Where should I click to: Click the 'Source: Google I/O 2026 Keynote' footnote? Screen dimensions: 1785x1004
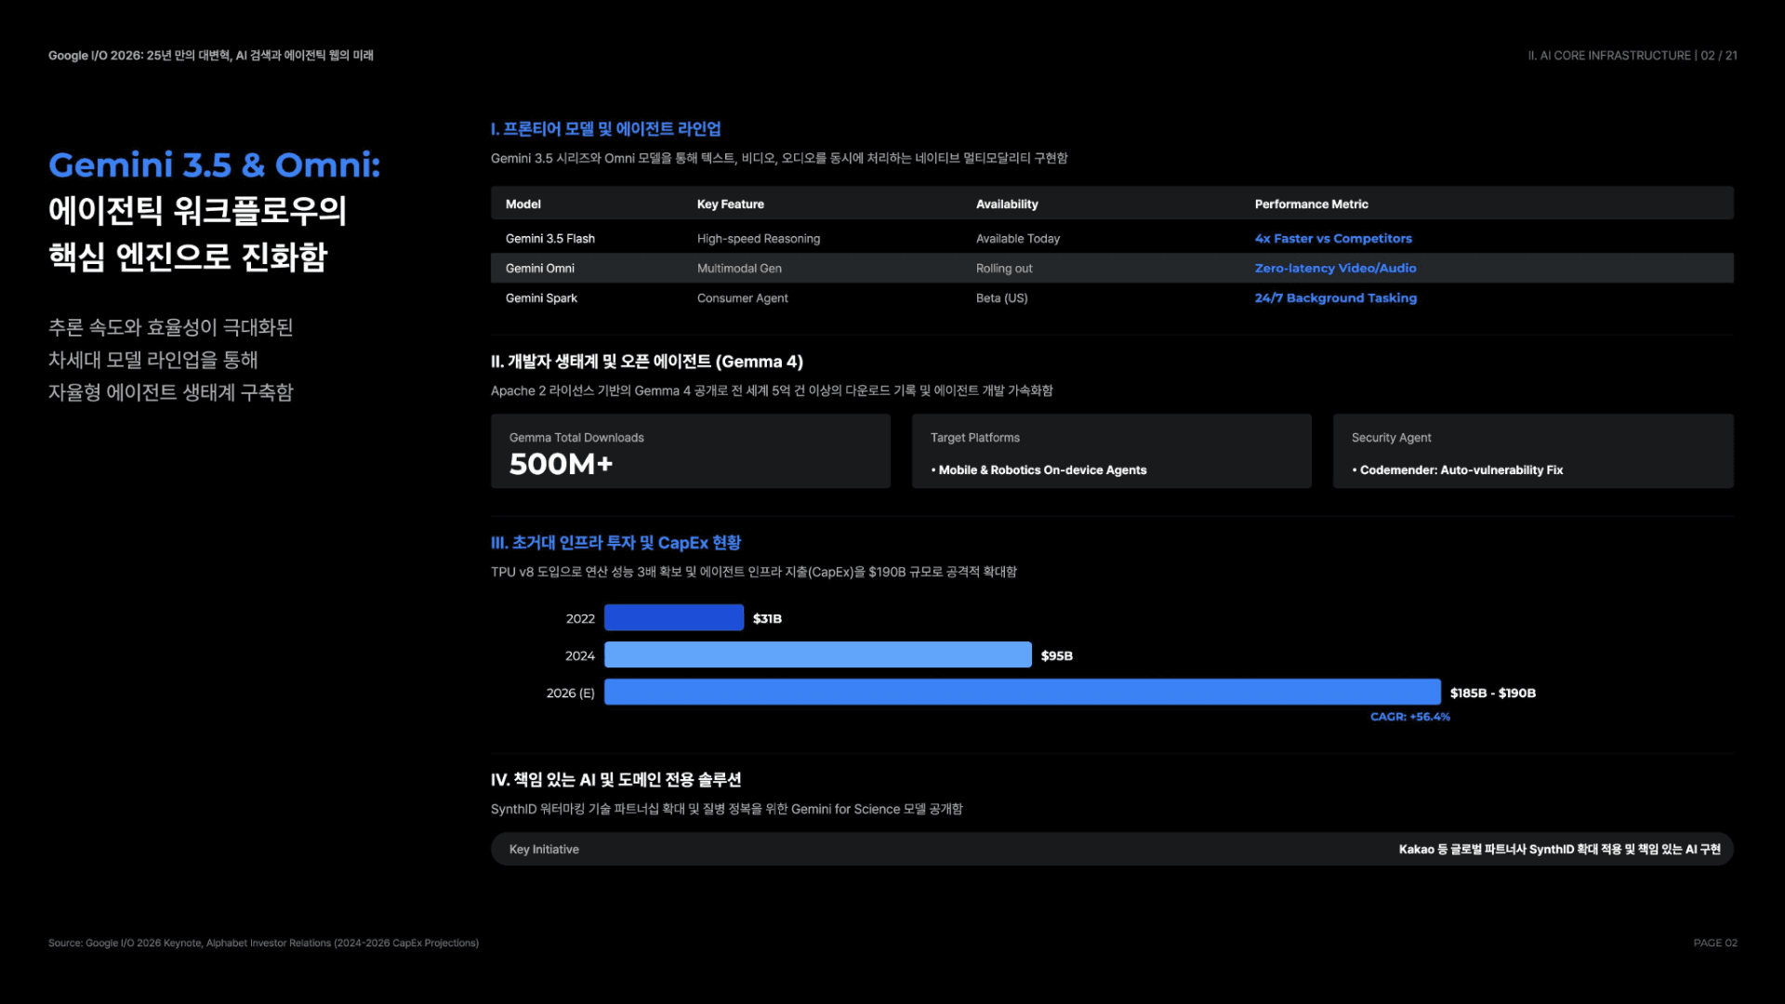pos(263,943)
